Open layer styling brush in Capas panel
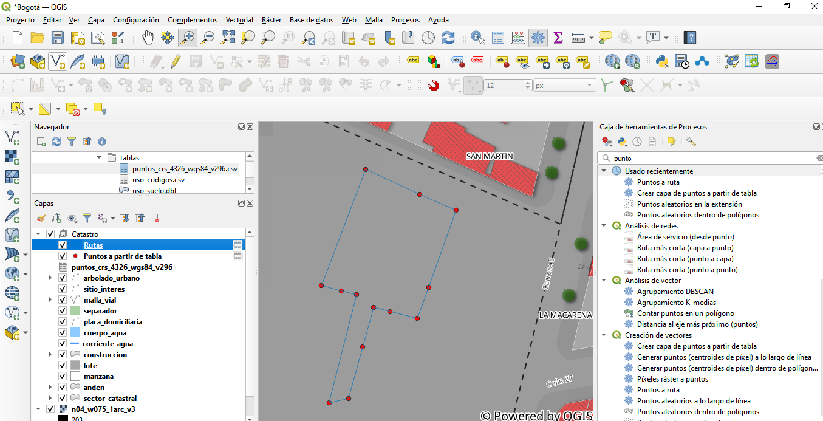Viewport: 823px width, 421px height. coord(41,218)
